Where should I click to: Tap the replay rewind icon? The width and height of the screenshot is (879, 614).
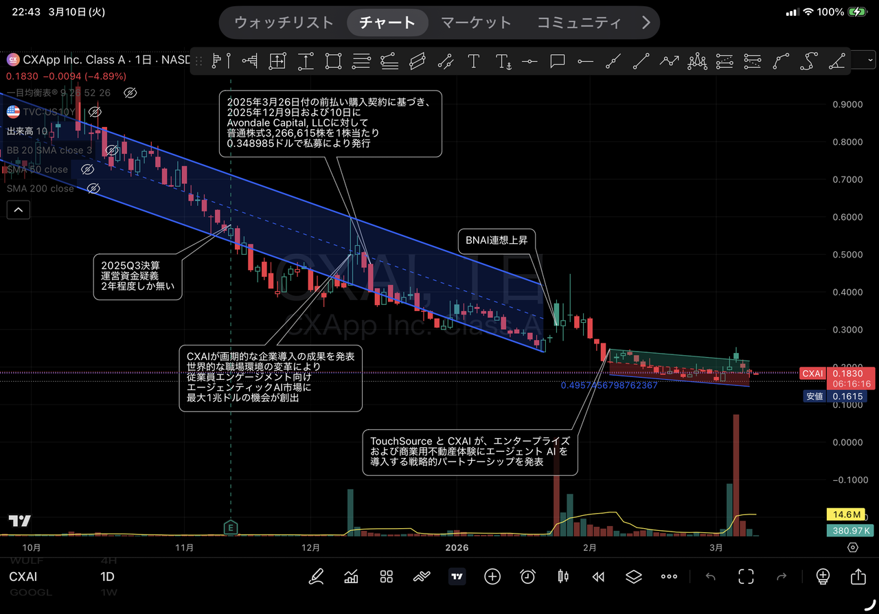coord(598,576)
